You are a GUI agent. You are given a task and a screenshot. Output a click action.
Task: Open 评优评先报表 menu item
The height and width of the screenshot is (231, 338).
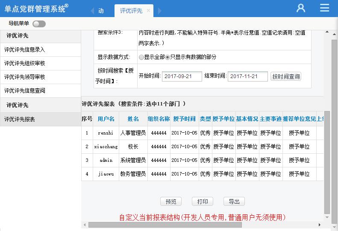(41, 119)
